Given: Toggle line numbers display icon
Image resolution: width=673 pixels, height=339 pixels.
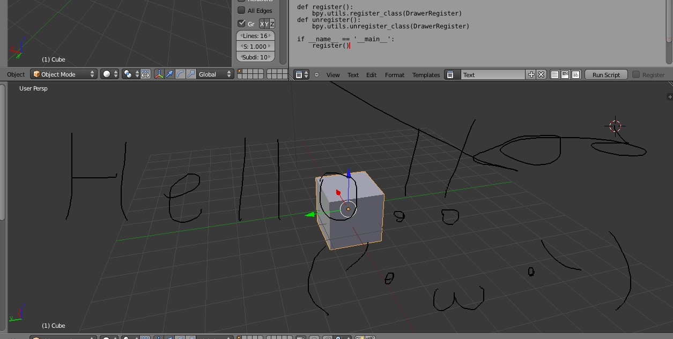Looking at the screenshot, I should (x=555, y=75).
